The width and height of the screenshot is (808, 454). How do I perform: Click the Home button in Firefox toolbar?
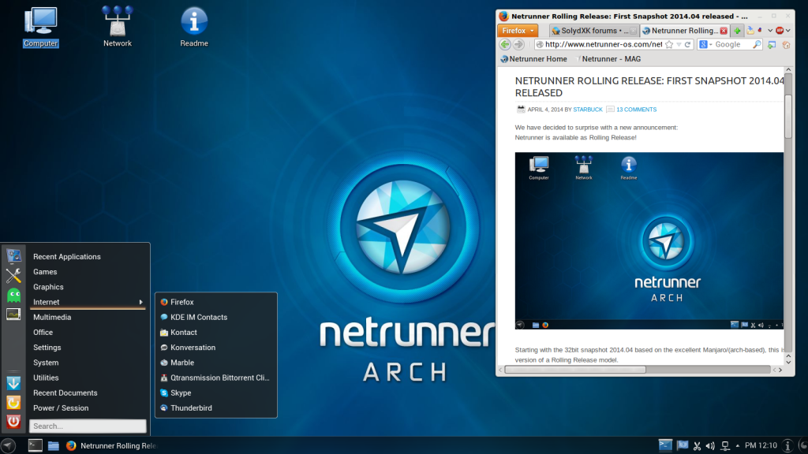[x=785, y=45]
